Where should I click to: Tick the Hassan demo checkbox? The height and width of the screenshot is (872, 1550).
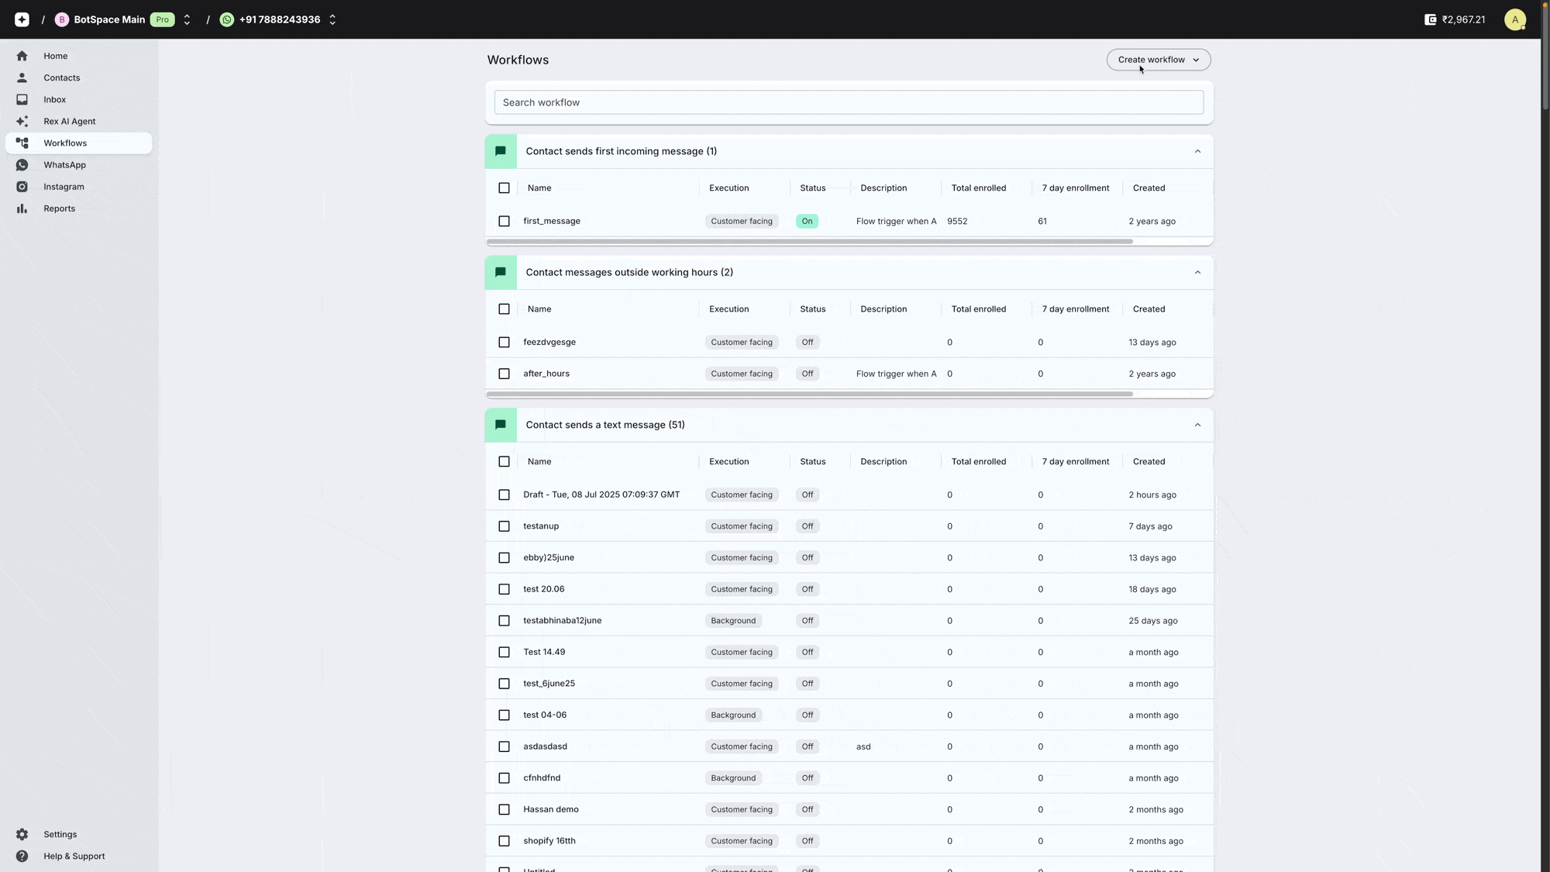[504, 809]
